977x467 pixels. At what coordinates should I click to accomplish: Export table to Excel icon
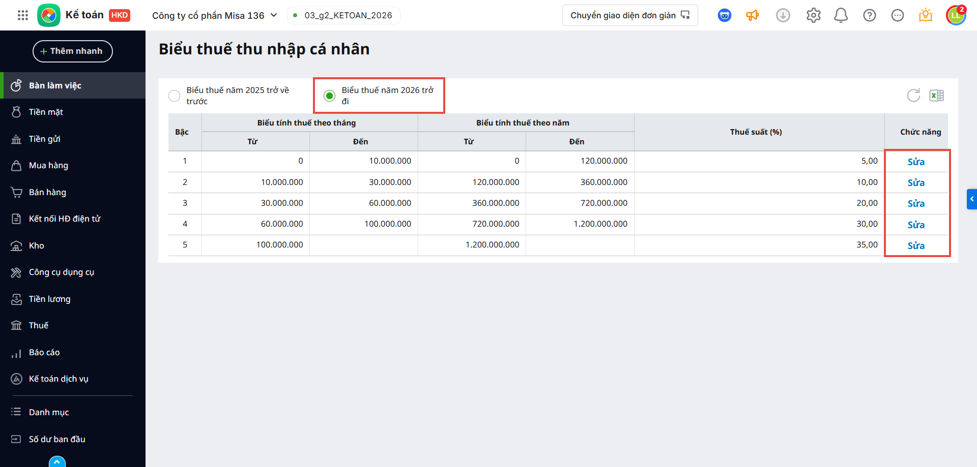936,96
